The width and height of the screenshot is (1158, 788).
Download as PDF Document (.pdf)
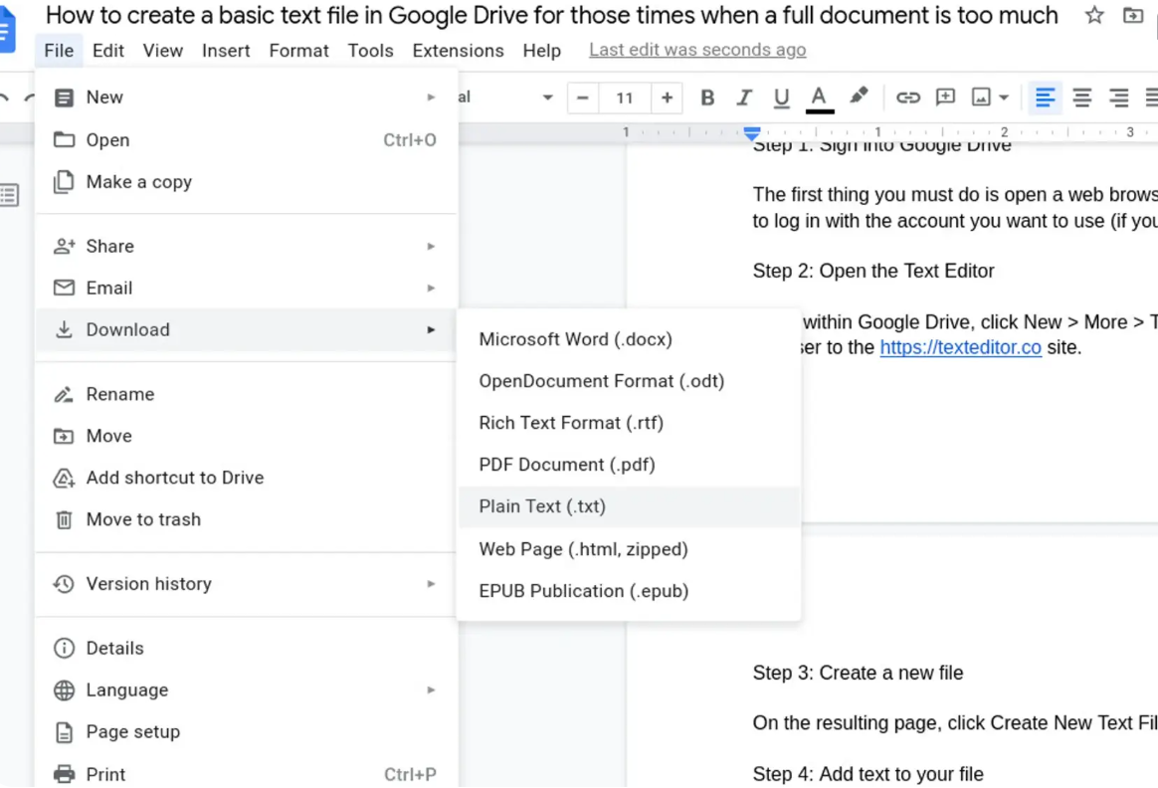(629, 465)
